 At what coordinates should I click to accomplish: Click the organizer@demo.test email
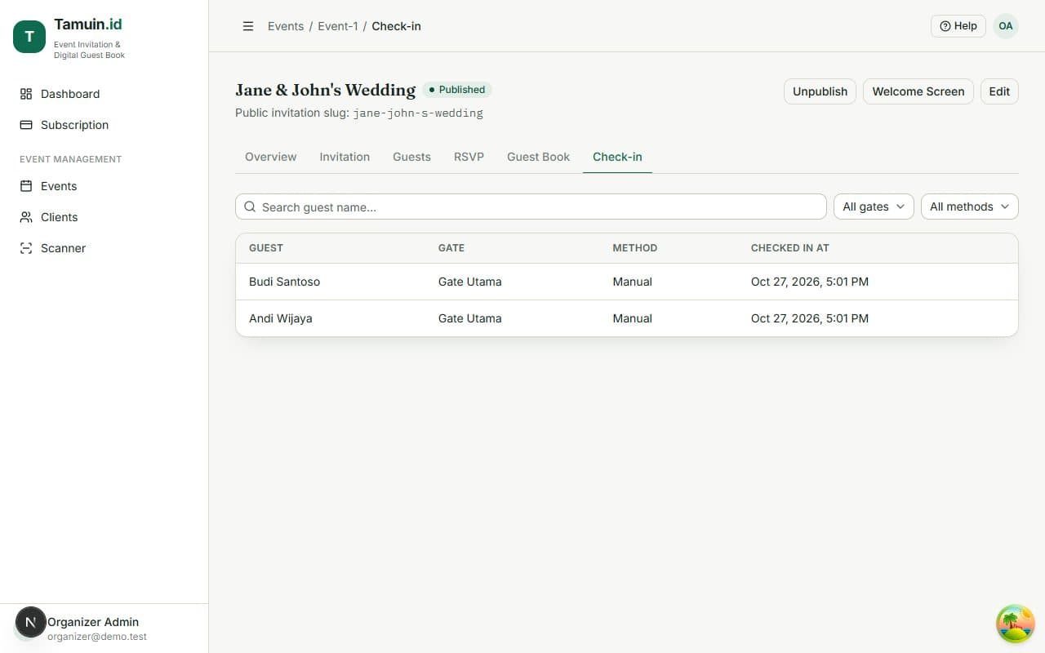coord(97,637)
